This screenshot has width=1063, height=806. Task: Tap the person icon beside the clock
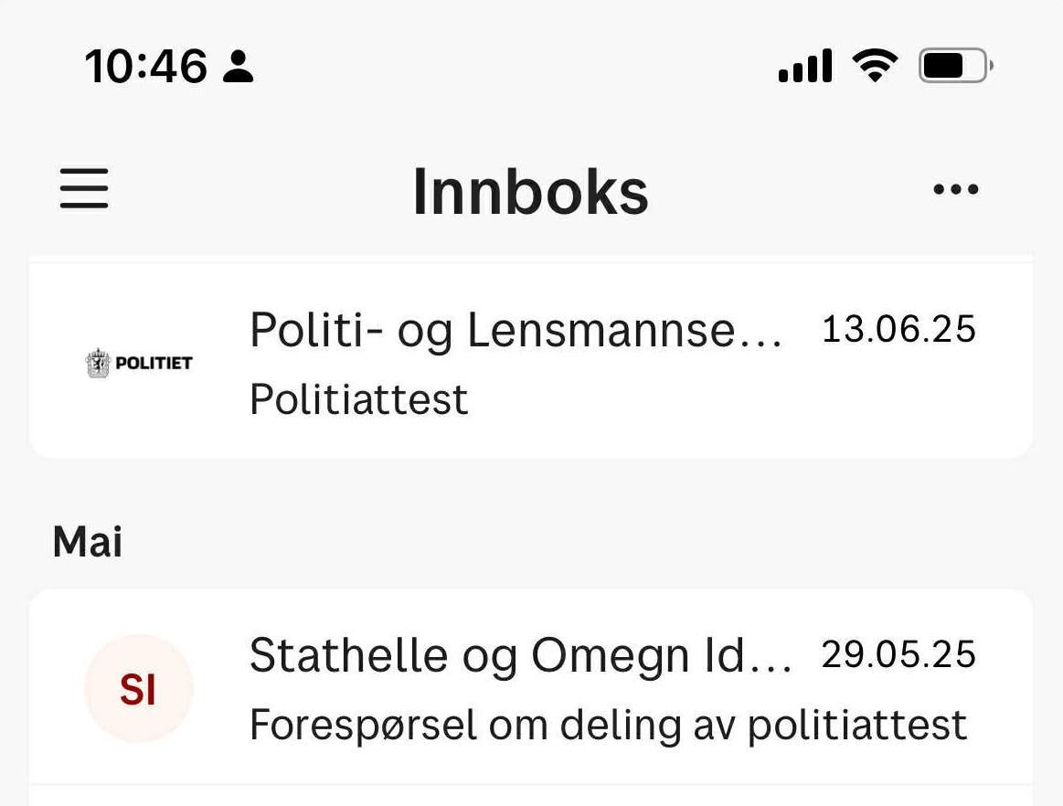pyautogui.click(x=239, y=67)
